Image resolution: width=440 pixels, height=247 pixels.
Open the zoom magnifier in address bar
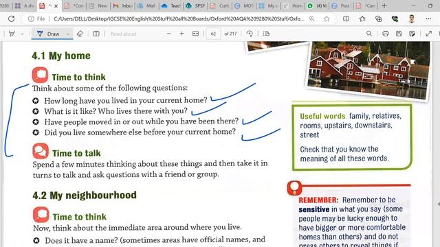click(x=311, y=19)
